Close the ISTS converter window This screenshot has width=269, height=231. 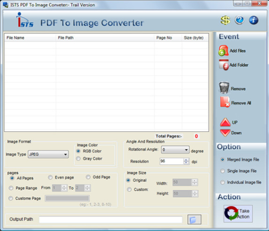[x=260, y=3]
